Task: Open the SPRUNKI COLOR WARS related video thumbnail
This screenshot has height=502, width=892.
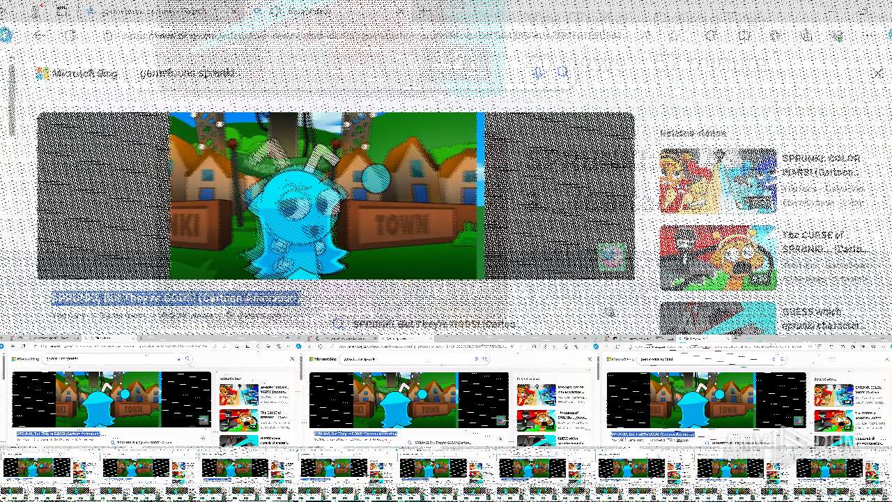Action: click(x=718, y=181)
